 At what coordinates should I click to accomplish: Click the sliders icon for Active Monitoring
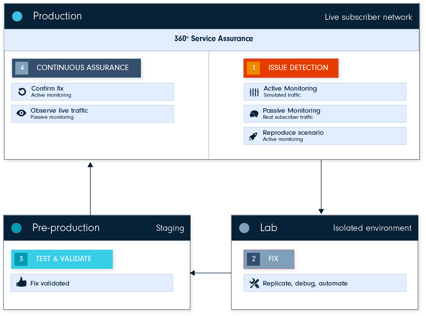254,92
